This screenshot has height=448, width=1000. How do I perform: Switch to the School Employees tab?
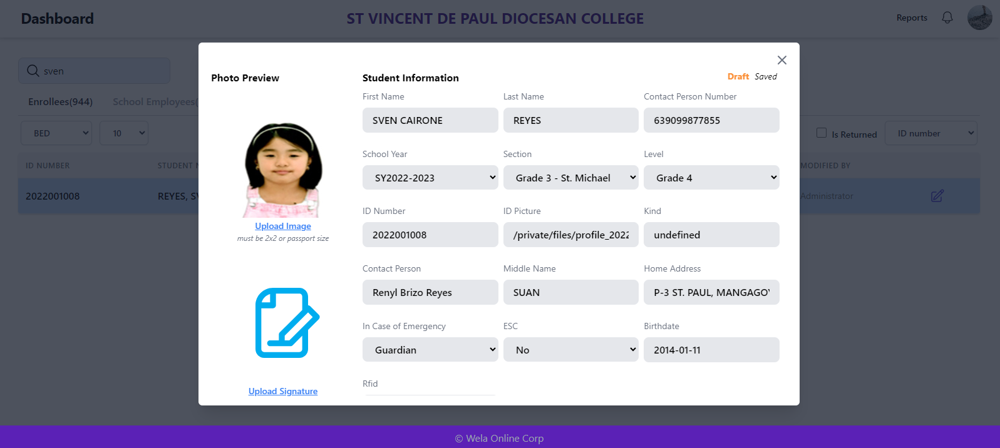[x=155, y=101]
